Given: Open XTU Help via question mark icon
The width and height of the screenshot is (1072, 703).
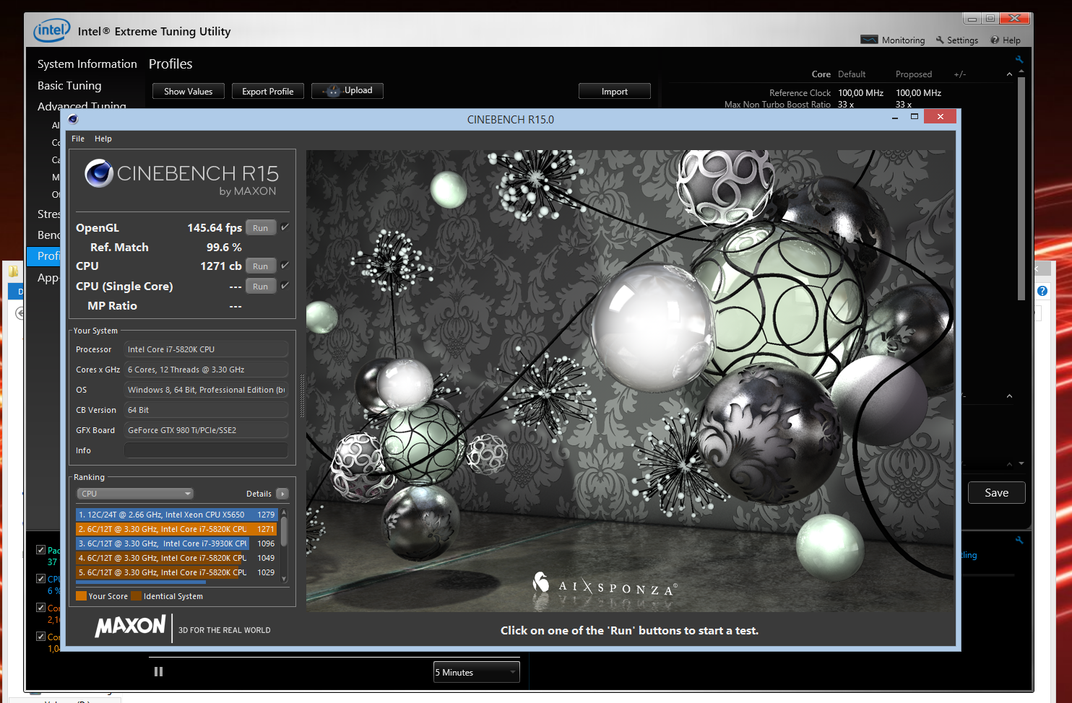Looking at the screenshot, I should tap(995, 40).
